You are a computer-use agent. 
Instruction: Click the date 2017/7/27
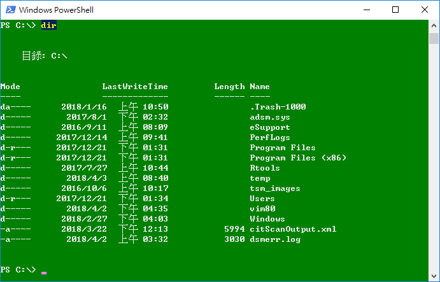[x=84, y=168]
